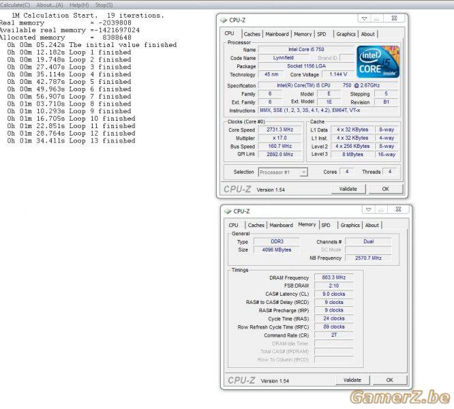Close the lower CPU-Z window

(398, 209)
